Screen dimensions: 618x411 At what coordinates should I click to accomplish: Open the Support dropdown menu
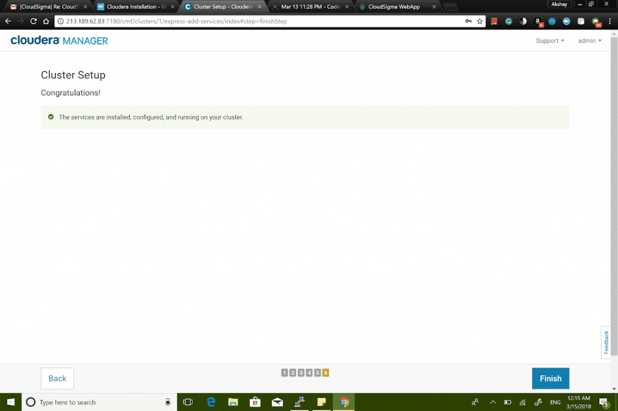(548, 40)
